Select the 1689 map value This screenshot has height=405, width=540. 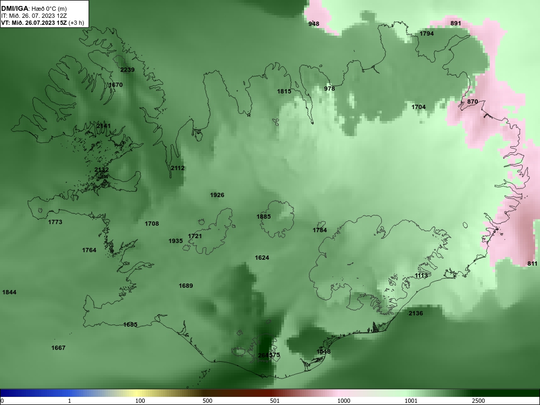click(186, 286)
